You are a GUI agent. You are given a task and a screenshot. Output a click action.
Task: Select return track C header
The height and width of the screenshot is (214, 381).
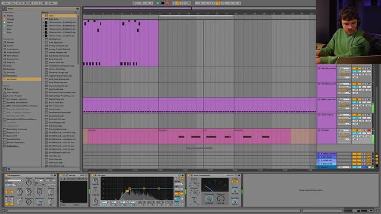point(327,160)
